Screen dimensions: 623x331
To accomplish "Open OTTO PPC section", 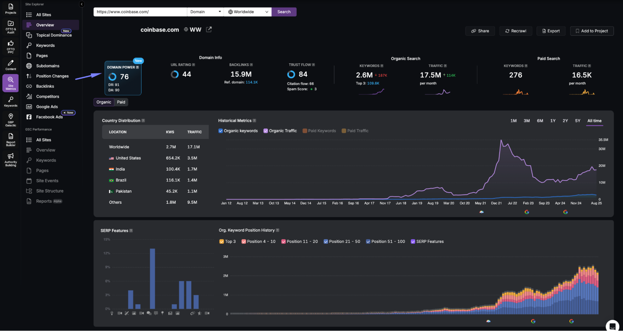I will click(x=11, y=47).
